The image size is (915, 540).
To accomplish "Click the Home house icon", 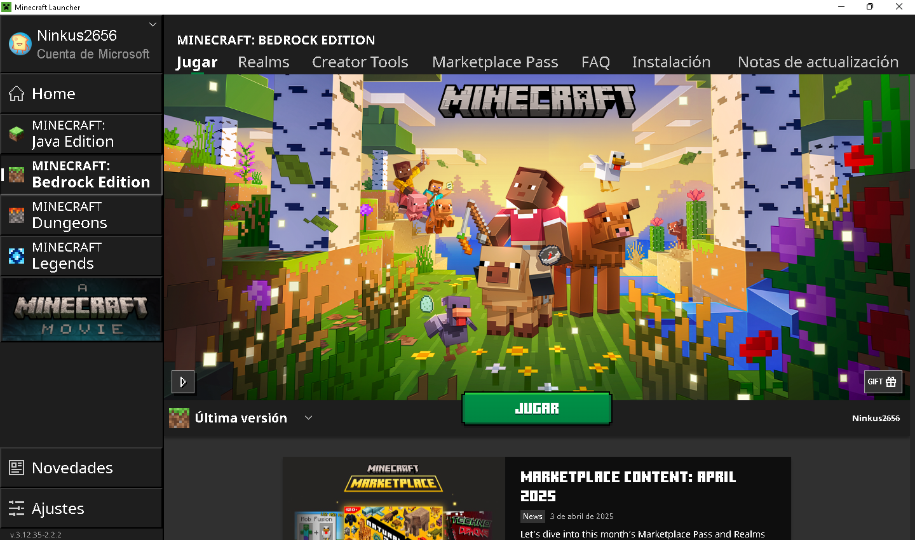I will pos(17,94).
